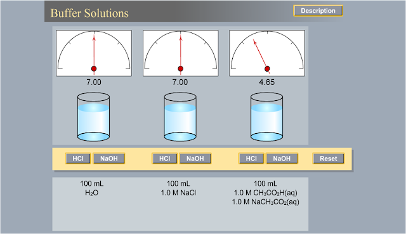Click the 'Buffer Solutions' title
406x234 pixels.
89,13
